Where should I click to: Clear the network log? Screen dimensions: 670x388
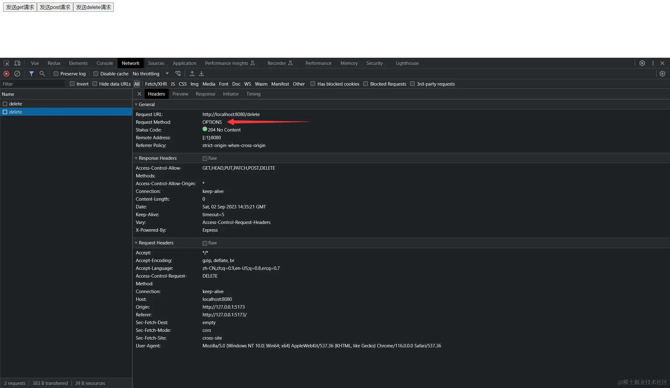point(17,74)
